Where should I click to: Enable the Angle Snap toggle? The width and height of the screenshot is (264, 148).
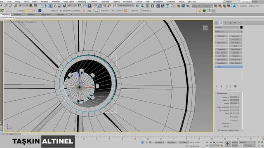(100, 6)
